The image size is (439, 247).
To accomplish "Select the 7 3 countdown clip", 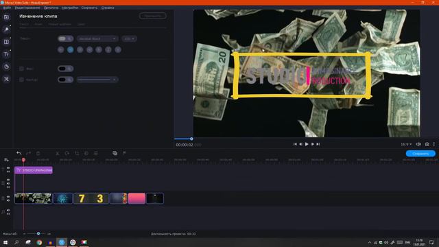I will (91, 198).
